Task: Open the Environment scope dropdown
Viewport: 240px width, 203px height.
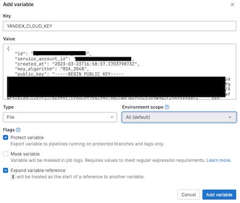Action: (179, 117)
